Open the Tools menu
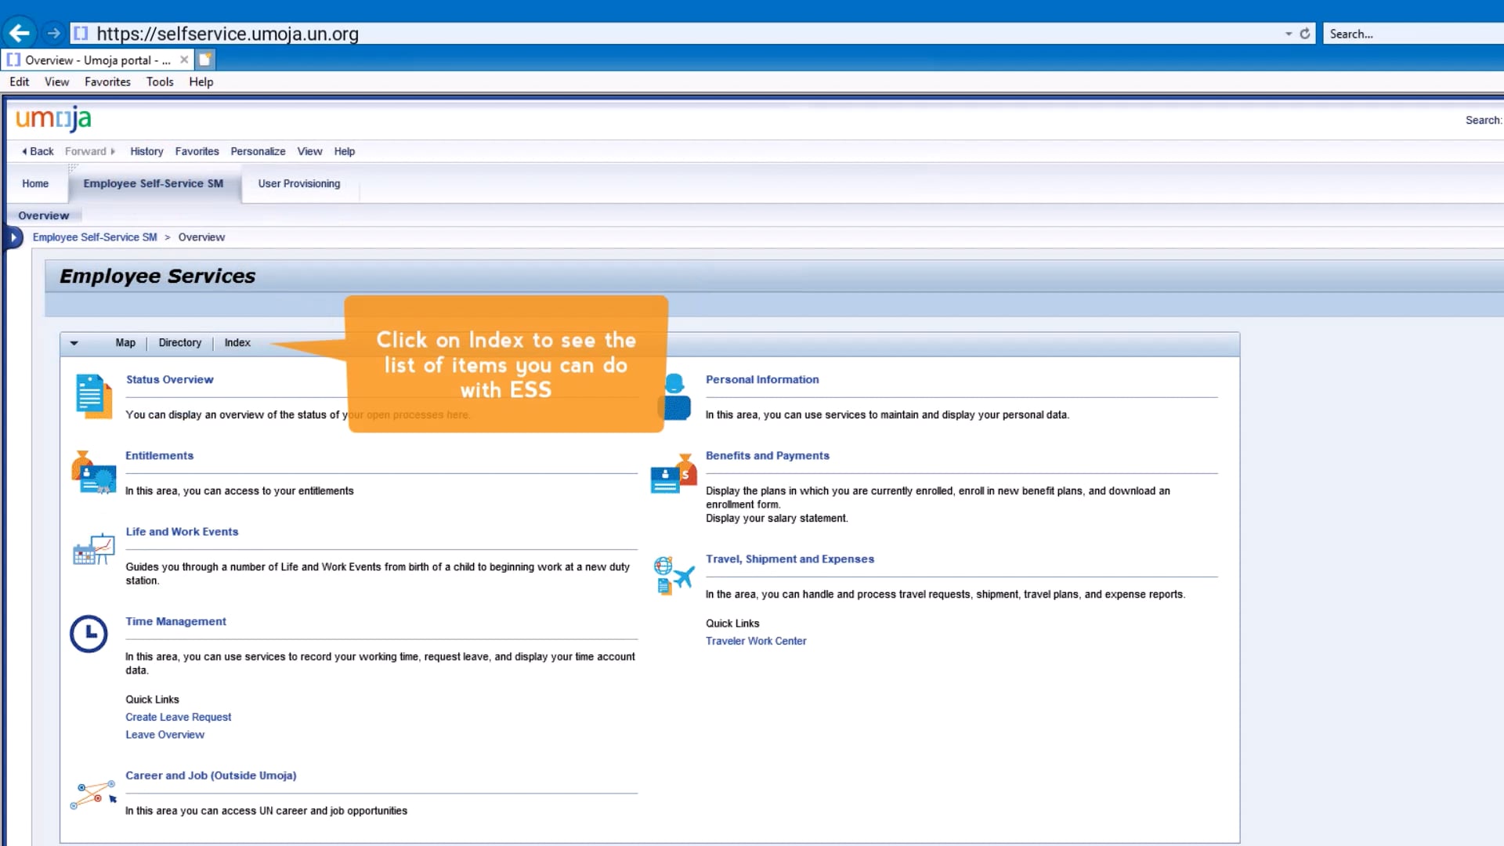 coord(160,81)
